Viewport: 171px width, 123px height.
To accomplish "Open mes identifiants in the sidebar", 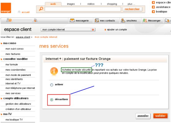I will pos(14,79).
